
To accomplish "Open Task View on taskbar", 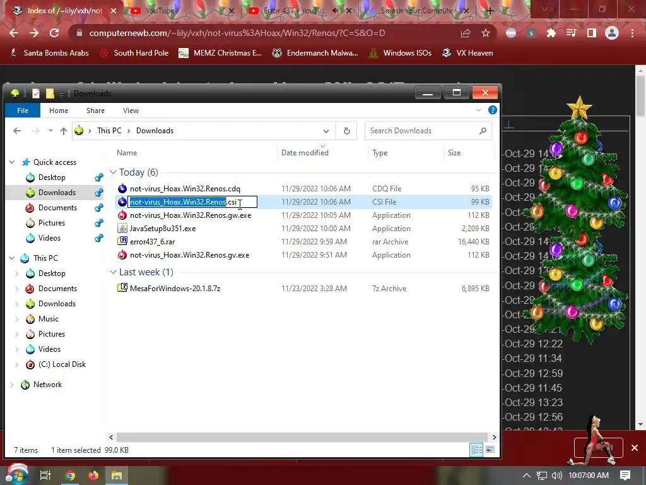I will pyautogui.click(x=45, y=476).
